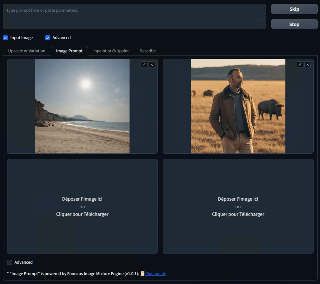Image resolution: width=320 pixels, height=284 pixels.
Task: Select the Image Prompt tab
Action: point(70,51)
